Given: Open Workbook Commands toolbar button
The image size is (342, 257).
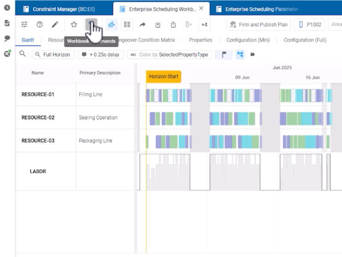Looking at the screenshot, I should (x=91, y=25).
